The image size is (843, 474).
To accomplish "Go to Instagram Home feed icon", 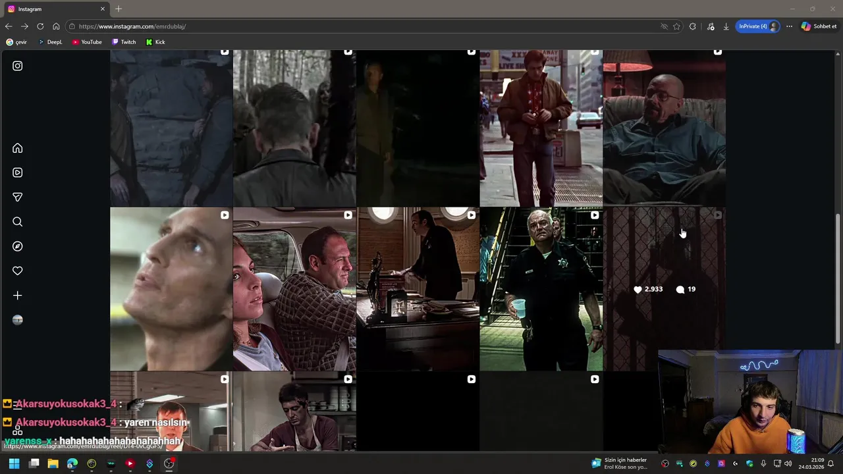I will click(18, 148).
